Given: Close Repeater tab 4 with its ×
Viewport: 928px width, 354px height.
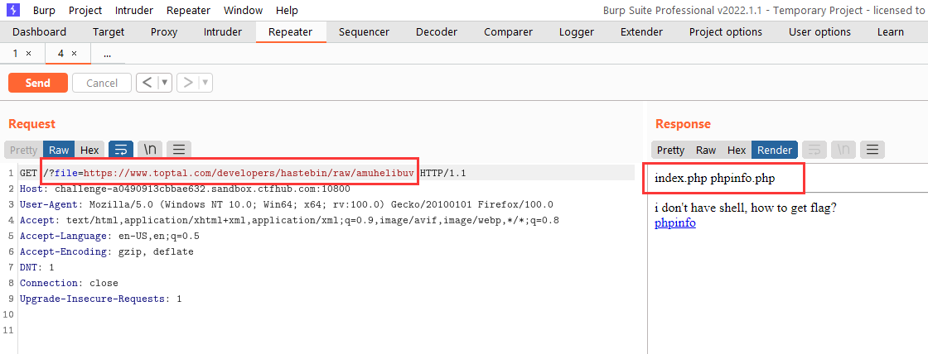Looking at the screenshot, I should 74,54.
